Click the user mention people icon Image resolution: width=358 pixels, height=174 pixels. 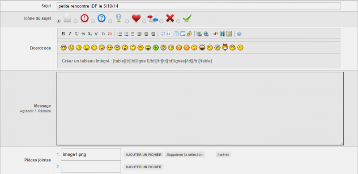coord(189,34)
